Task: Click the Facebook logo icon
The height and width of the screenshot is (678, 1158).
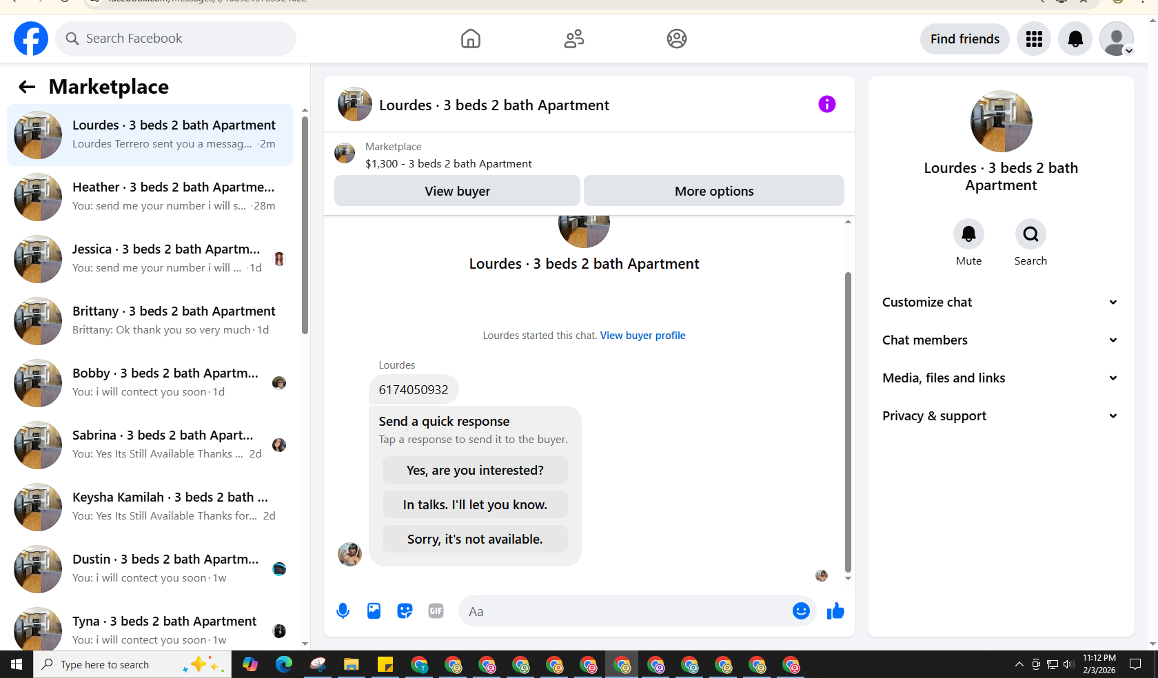Action: coord(31,39)
